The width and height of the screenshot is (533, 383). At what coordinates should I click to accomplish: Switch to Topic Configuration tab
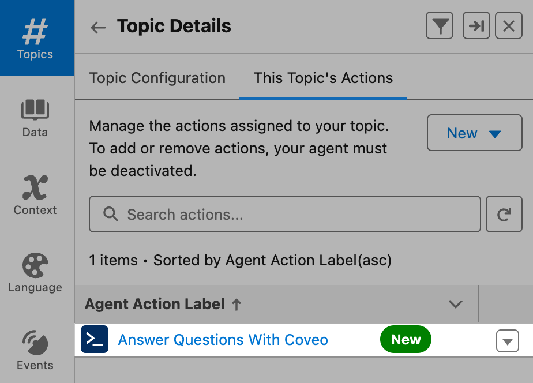(x=157, y=78)
